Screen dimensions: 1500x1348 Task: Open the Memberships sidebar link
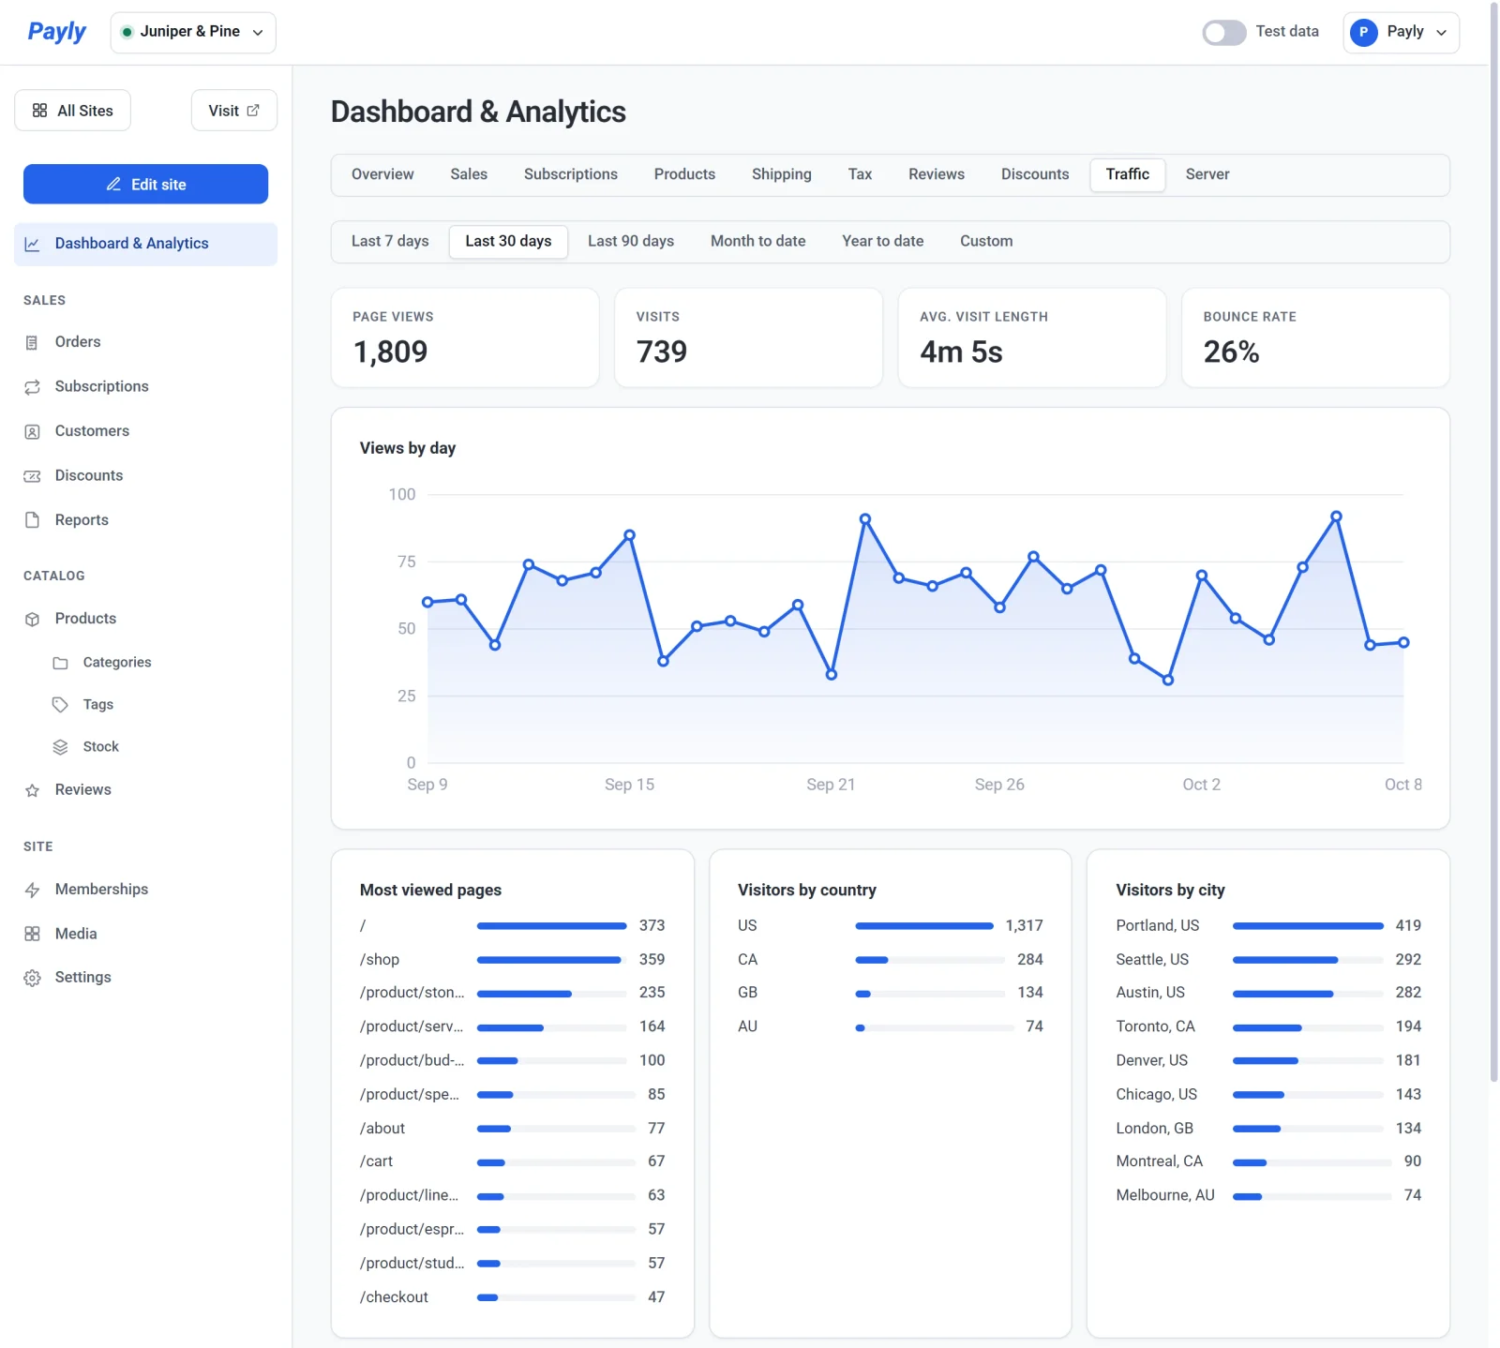tap(145, 890)
